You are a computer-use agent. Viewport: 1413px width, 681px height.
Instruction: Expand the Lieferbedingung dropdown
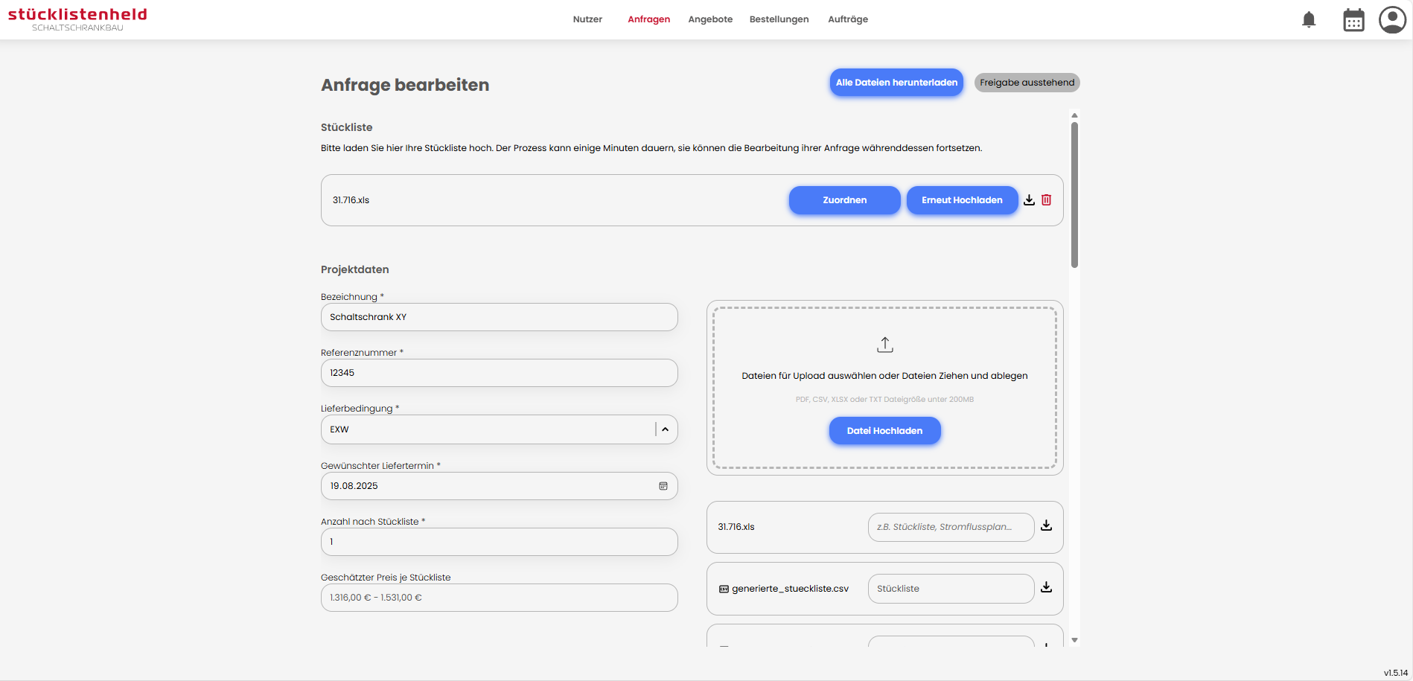tap(666, 429)
